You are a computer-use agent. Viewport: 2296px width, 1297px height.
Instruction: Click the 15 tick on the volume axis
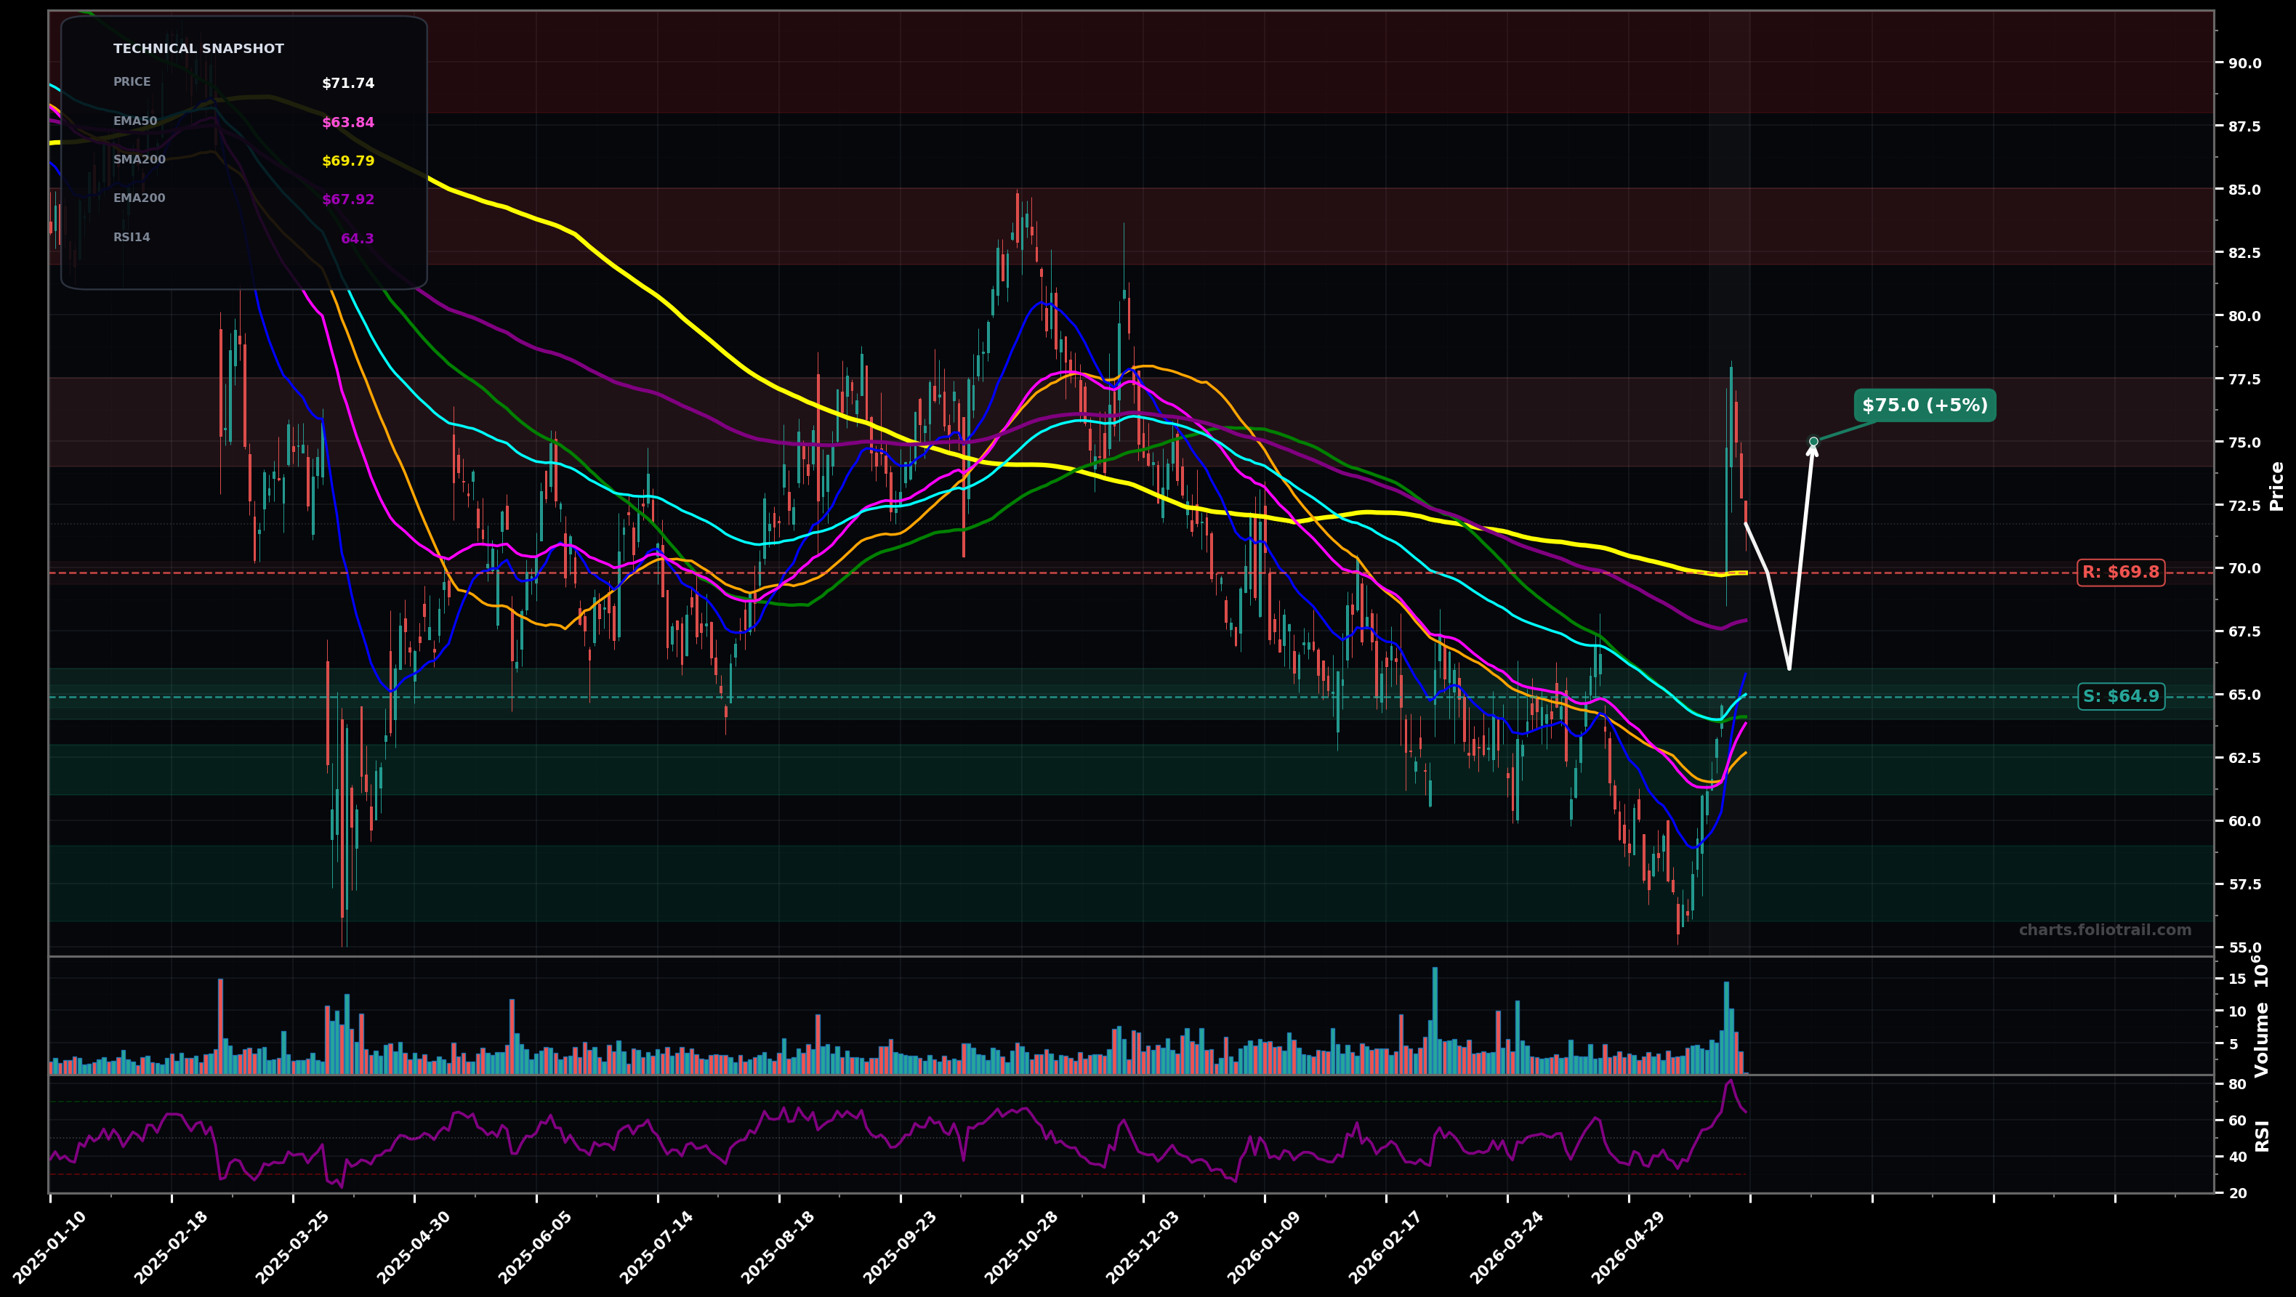click(2237, 979)
